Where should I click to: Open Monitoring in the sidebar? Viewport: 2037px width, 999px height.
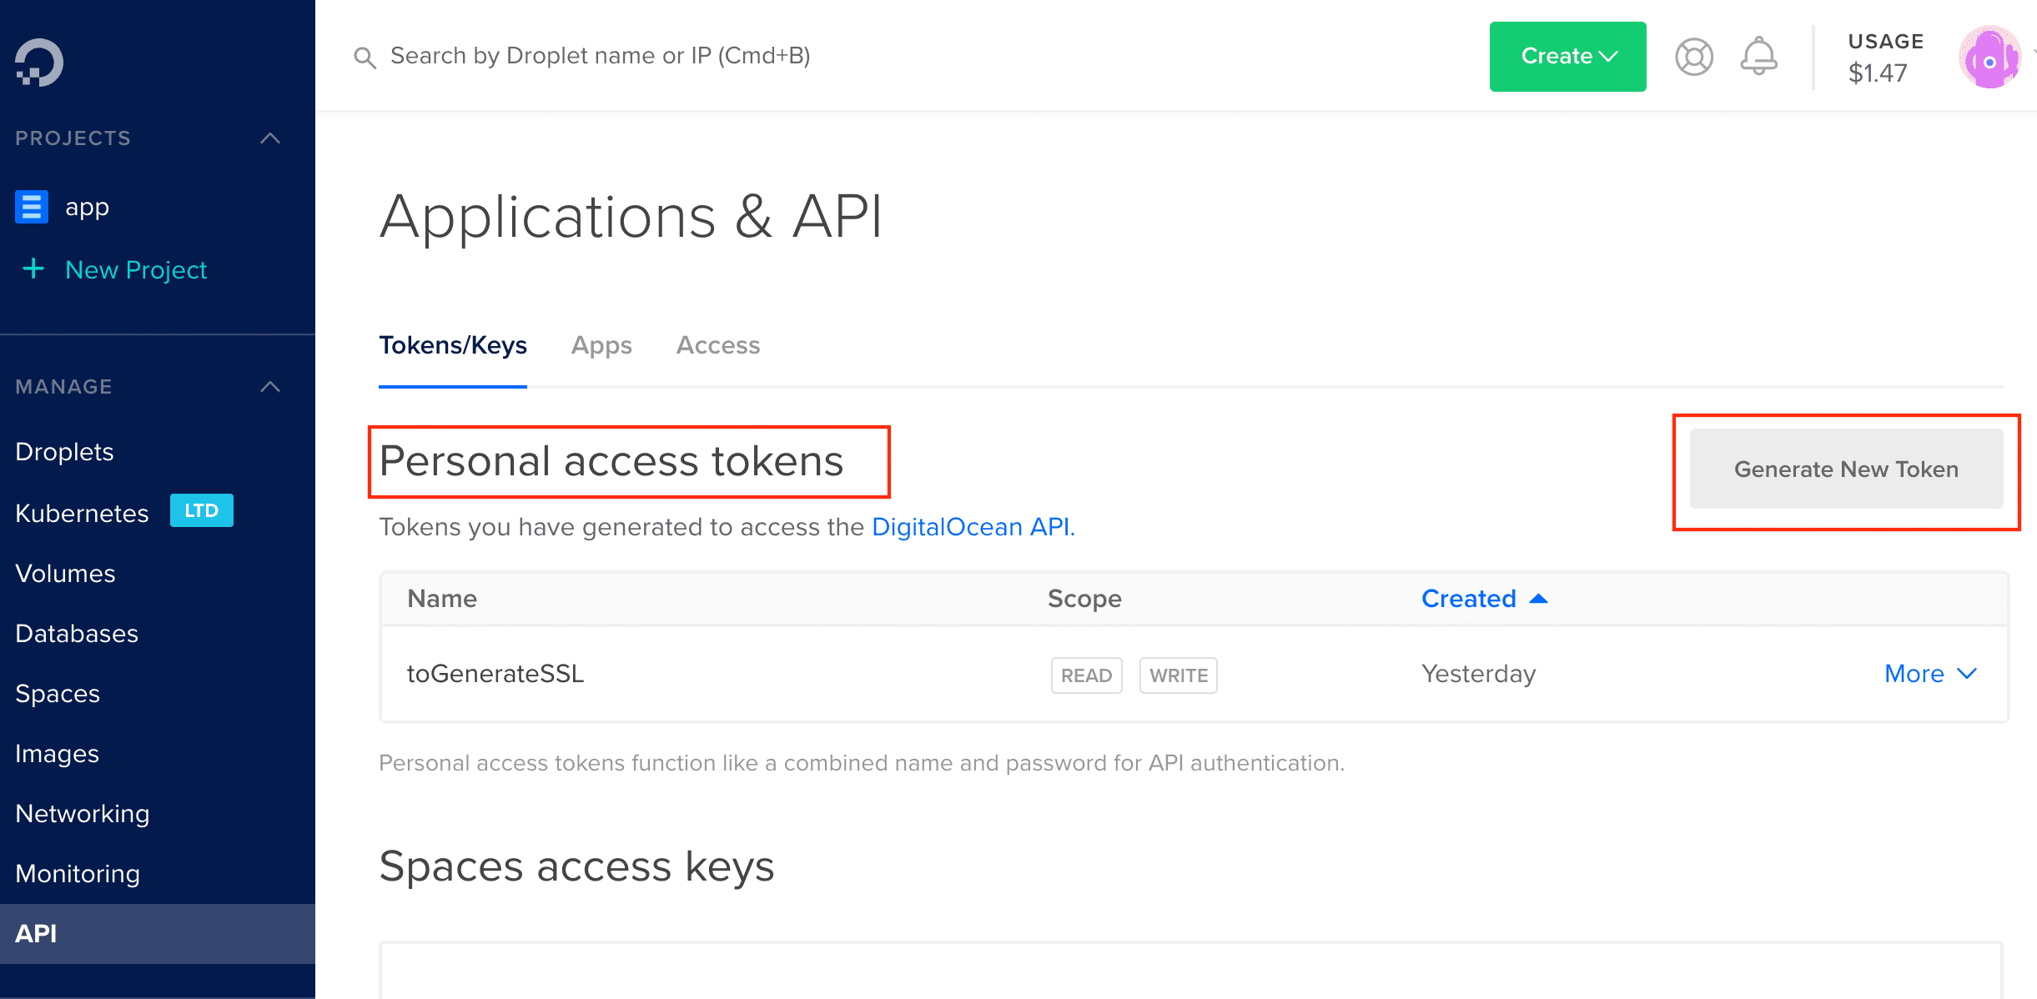point(78,874)
